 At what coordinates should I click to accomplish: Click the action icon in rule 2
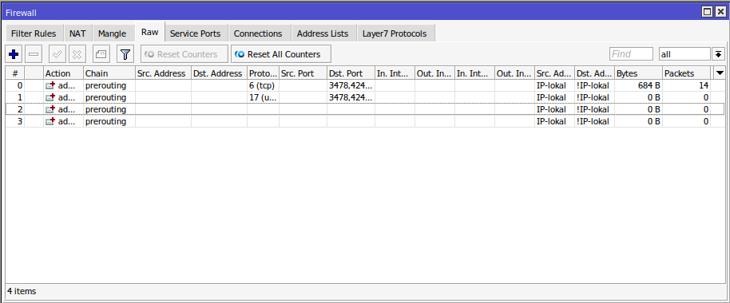(x=50, y=110)
